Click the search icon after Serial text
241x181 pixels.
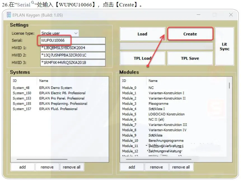tap(32, 2)
